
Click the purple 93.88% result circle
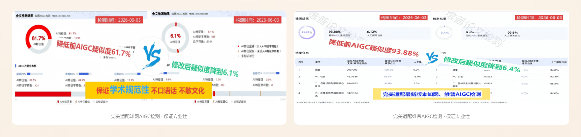307,33
